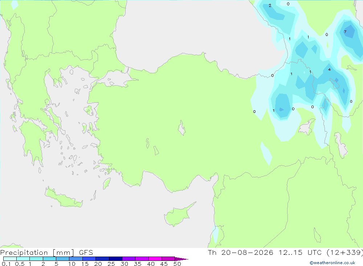
Task: Pick the 25–30 mm navy legend swatch
Action: point(115,259)
